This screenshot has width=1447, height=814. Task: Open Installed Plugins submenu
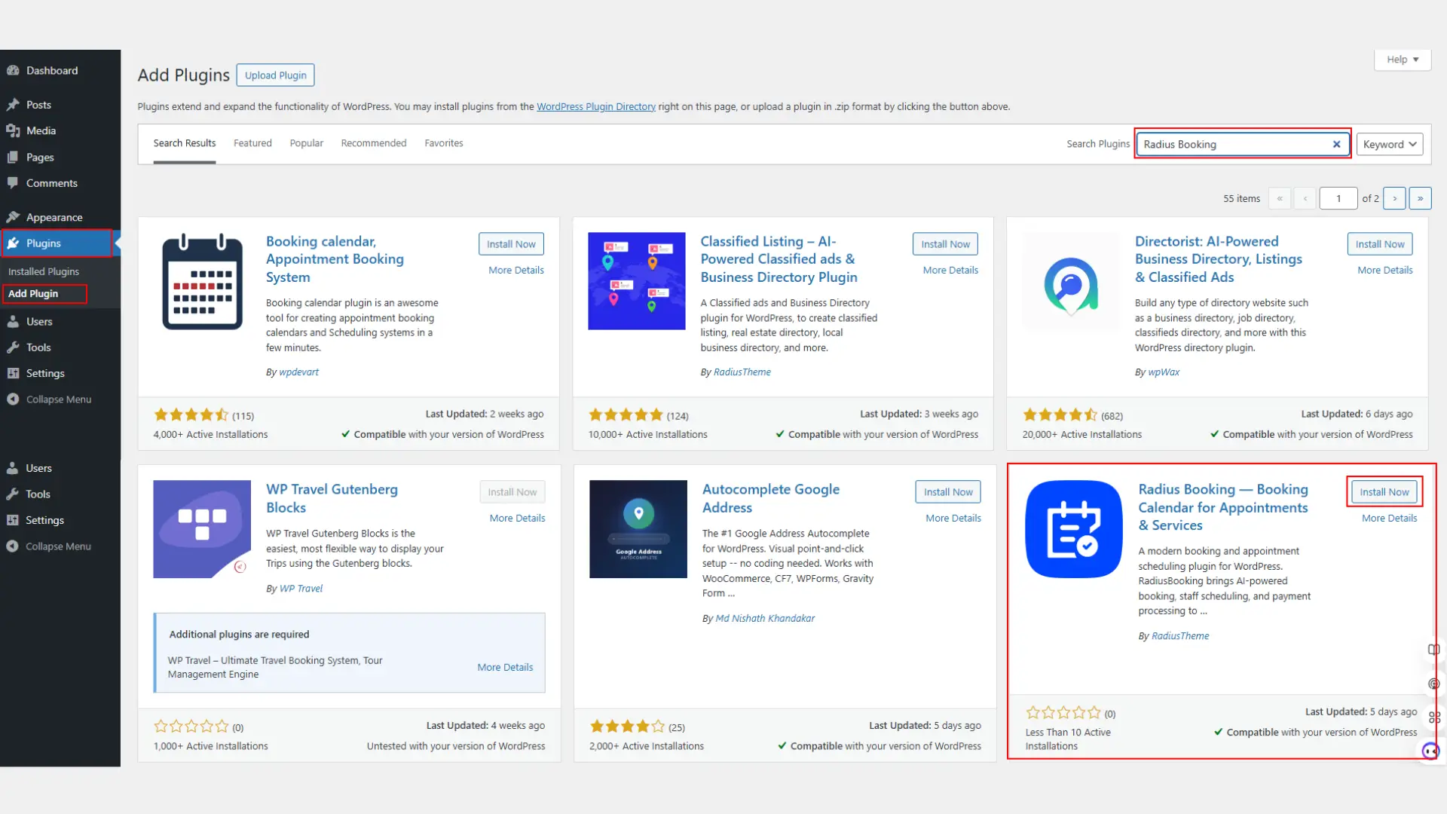[44, 271]
